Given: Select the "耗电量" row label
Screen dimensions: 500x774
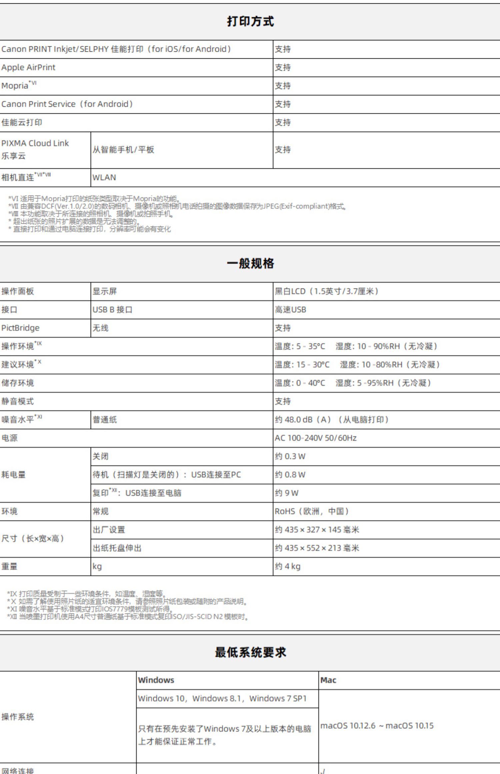Looking at the screenshot, I should point(13,475).
